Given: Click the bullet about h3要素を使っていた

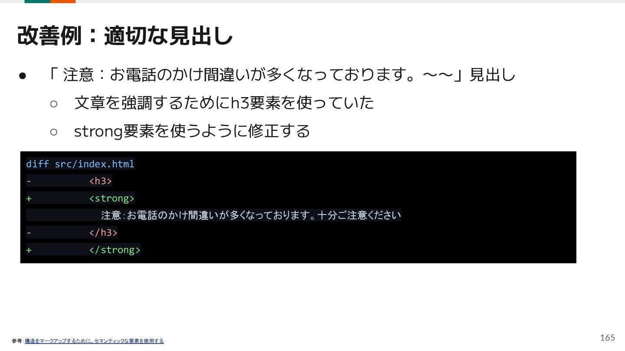Looking at the screenshot, I should (x=224, y=103).
